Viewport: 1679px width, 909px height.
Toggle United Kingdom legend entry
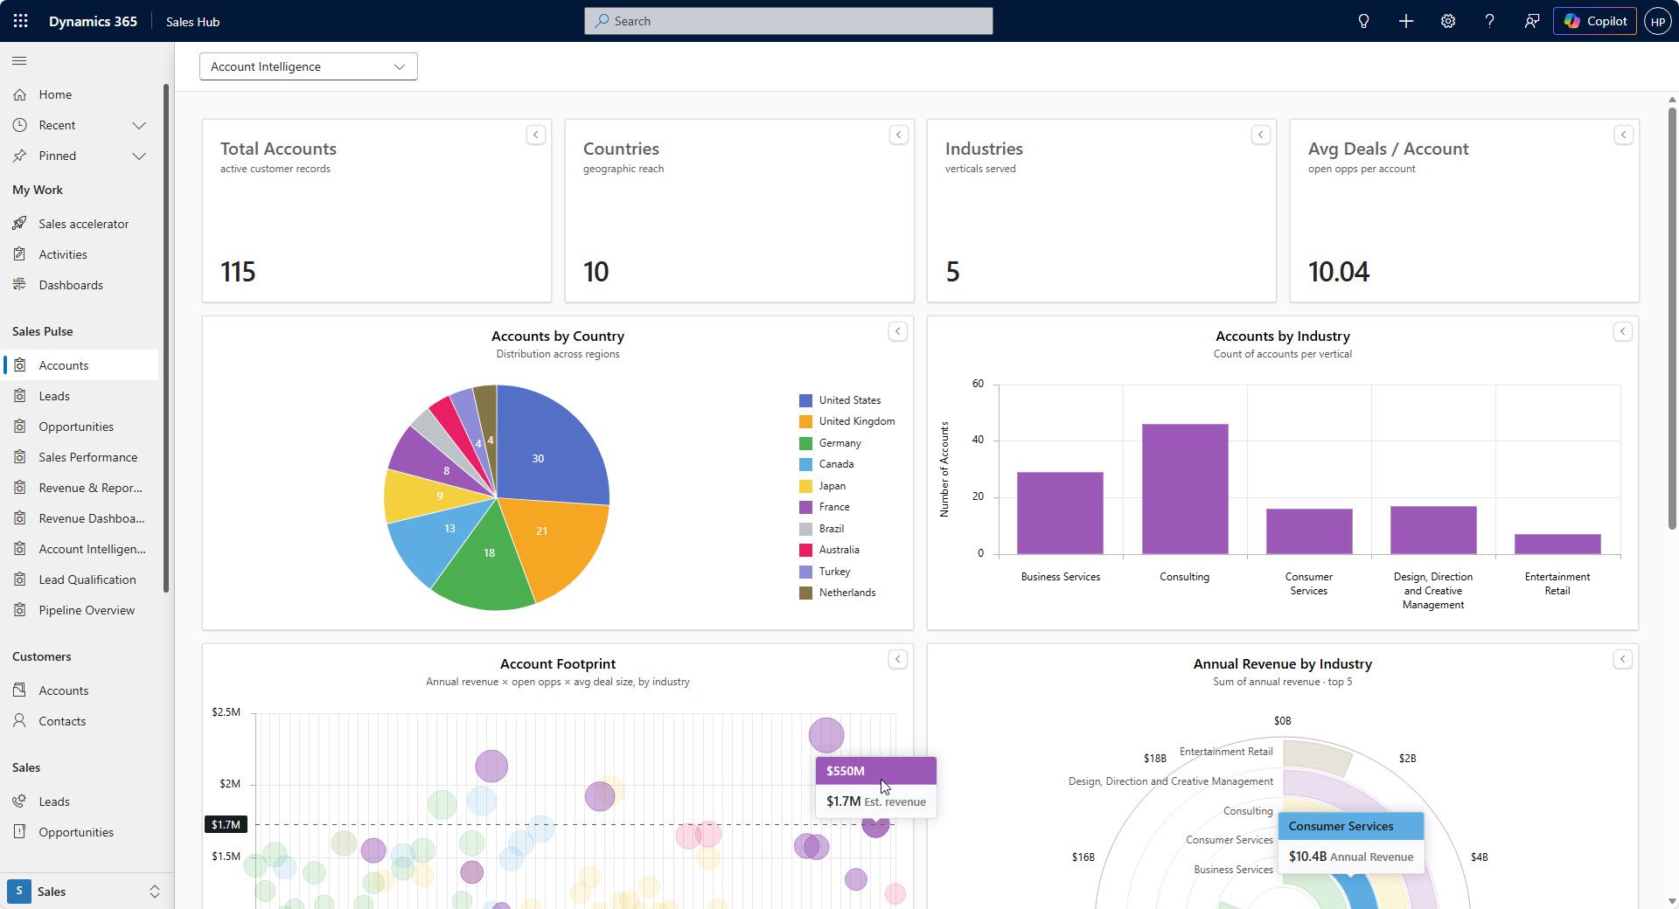coord(846,421)
